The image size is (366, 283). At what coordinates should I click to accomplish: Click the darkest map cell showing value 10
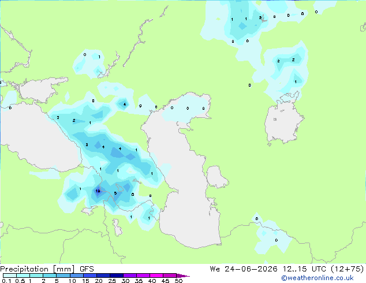click(x=98, y=191)
